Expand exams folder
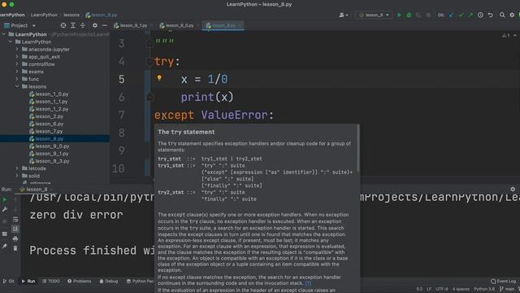Screen dimensions: 520x293 [17, 72]
